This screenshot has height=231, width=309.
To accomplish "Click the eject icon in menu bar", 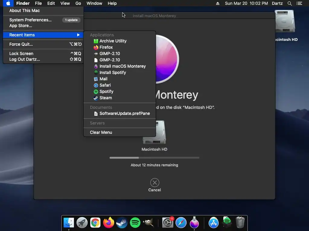I will [218, 3].
